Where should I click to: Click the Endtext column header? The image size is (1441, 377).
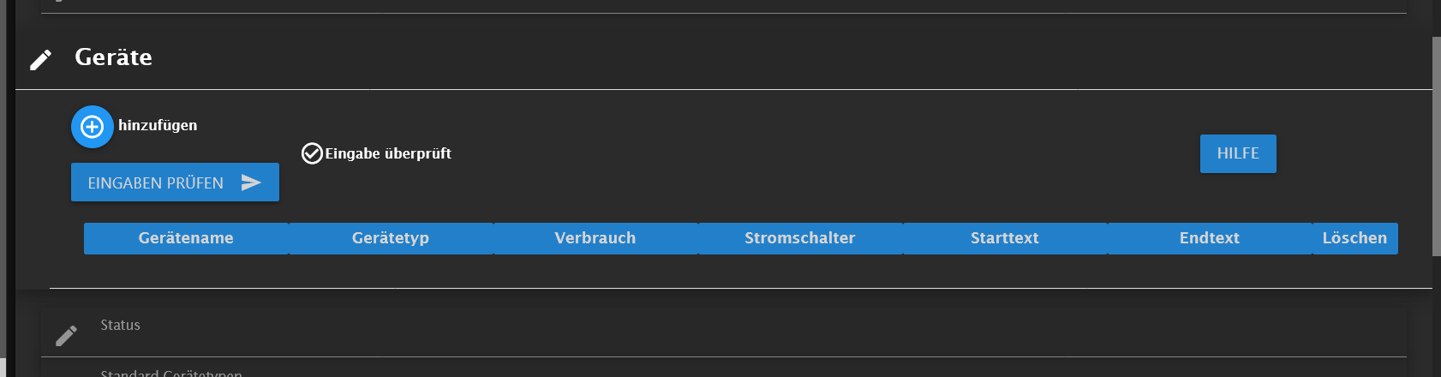click(x=1210, y=238)
